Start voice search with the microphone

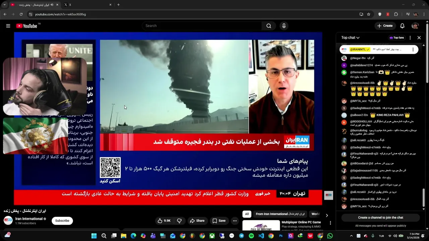(284, 26)
